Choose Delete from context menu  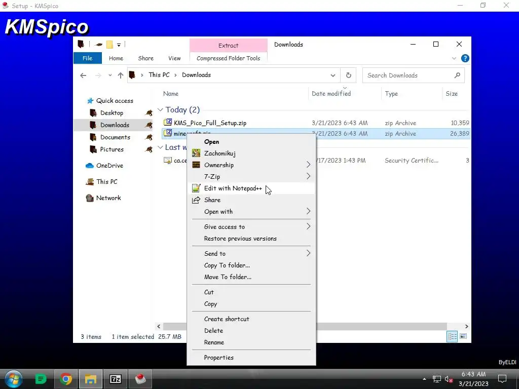[x=251, y=330]
